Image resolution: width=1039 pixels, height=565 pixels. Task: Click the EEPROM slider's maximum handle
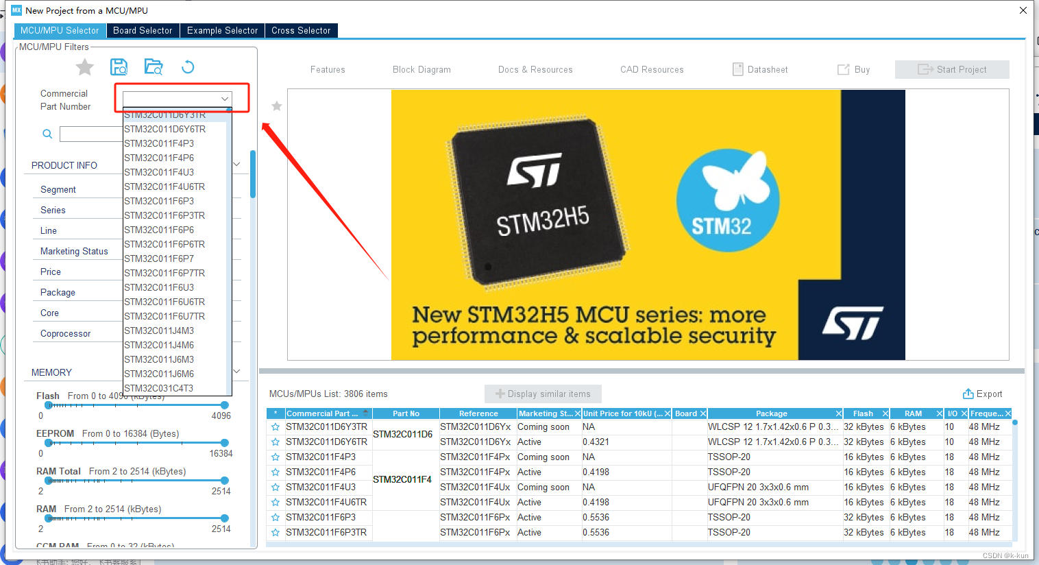click(x=225, y=443)
